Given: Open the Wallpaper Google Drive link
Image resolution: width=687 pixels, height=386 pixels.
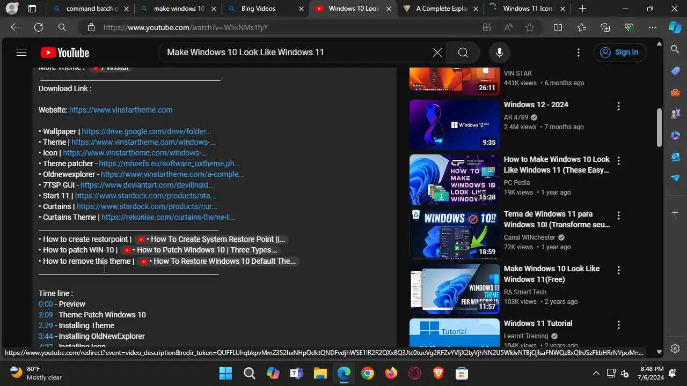Looking at the screenshot, I should 147,131.
